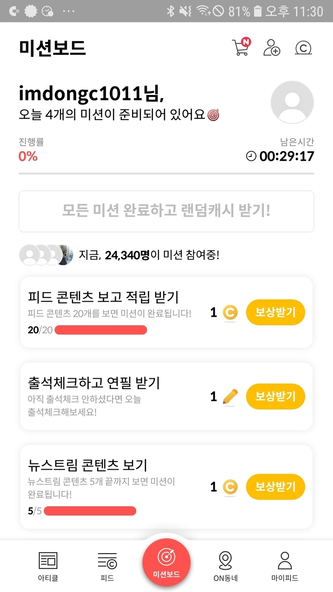Claim reward for 피드 콘텐츠 mission
The image size is (333, 592).
click(275, 312)
